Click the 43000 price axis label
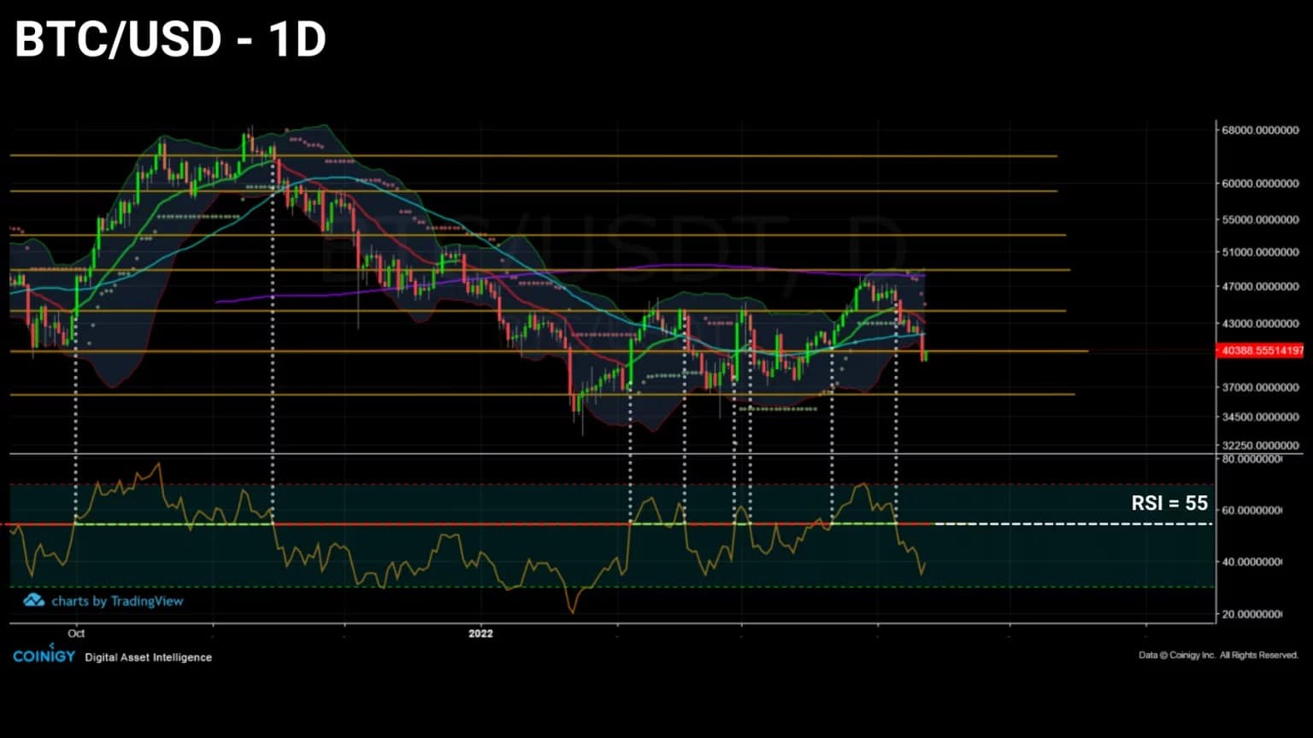The height and width of the screenshot is (738, 1313). 1260,324
